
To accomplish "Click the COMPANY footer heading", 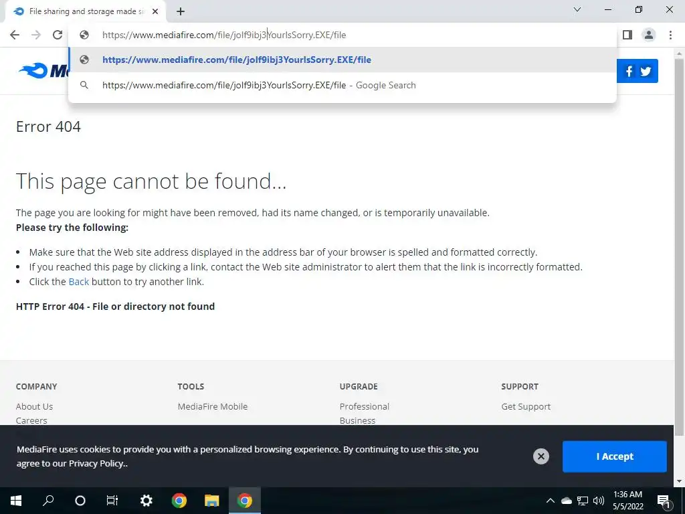I will (37, 386).
